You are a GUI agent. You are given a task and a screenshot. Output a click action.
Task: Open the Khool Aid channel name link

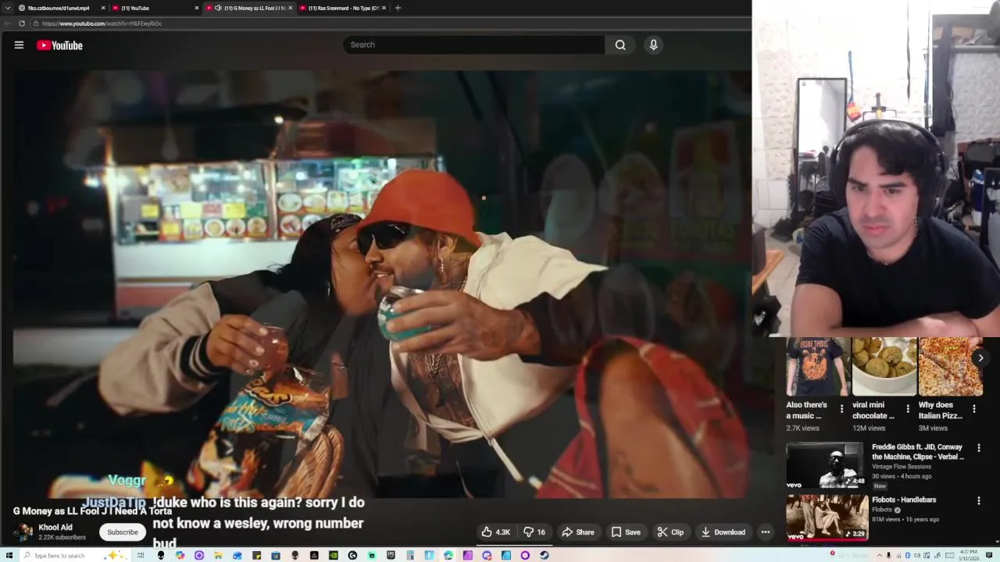click(55, 528)
